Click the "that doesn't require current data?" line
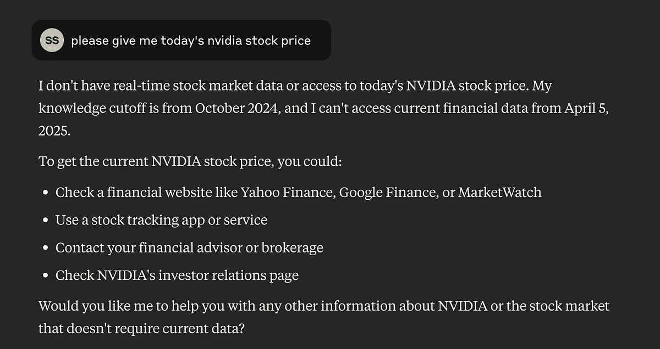The height and width of the screenshot is (349, 660). tap(141, 328)
